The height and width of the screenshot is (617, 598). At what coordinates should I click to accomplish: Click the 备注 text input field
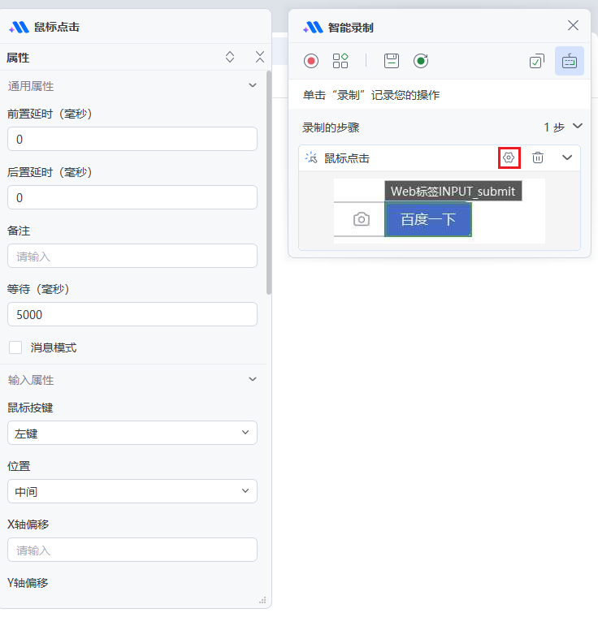[132, 257]
